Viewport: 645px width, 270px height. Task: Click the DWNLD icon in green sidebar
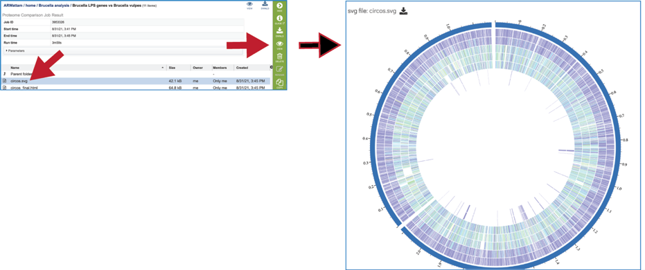click(x=279, y=32)
